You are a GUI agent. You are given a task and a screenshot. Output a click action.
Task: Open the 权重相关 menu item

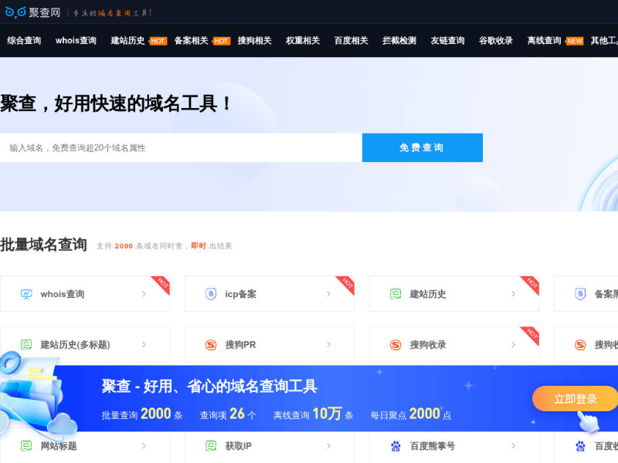(x=303, y=41)
